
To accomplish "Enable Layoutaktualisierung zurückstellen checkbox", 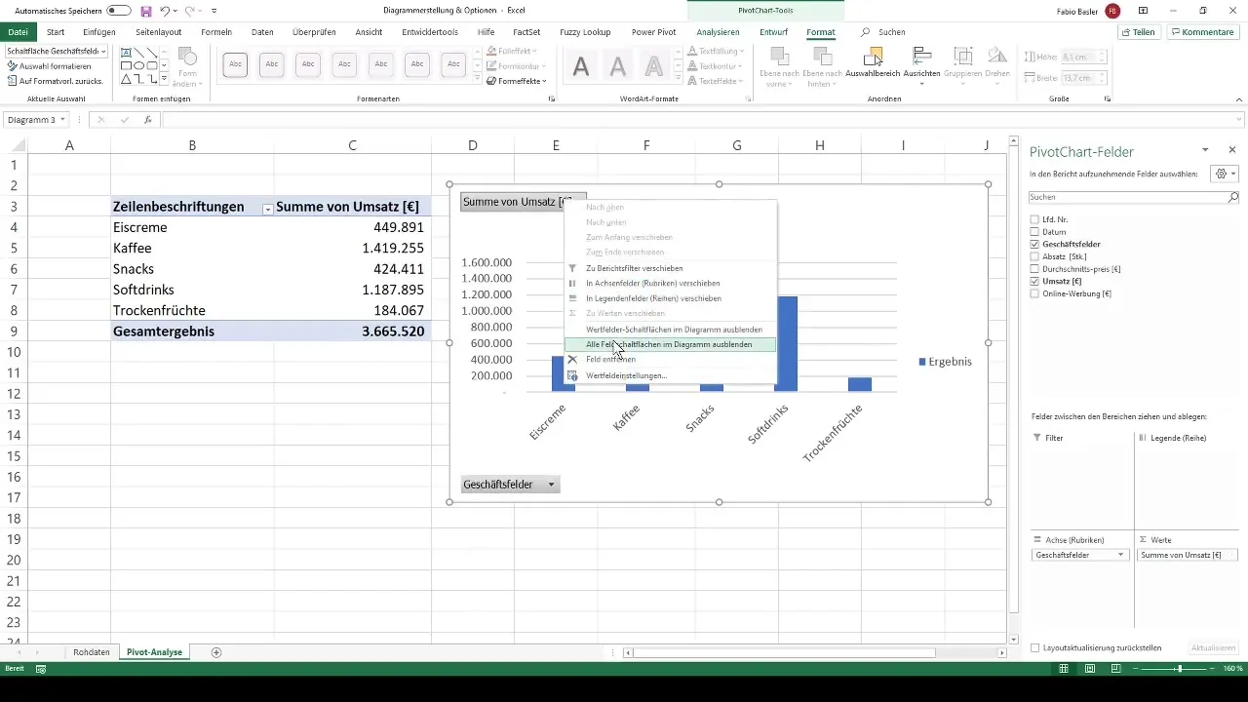I will click(1035, 647).
